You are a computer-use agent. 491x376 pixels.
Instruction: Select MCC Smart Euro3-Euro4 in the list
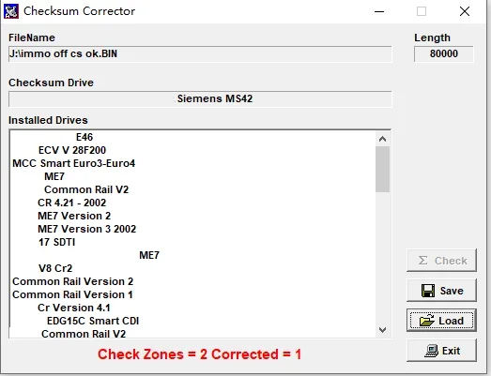point(74,163)
